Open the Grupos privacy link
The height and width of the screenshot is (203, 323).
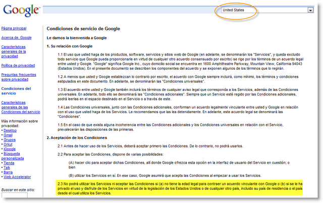[10, 140]
